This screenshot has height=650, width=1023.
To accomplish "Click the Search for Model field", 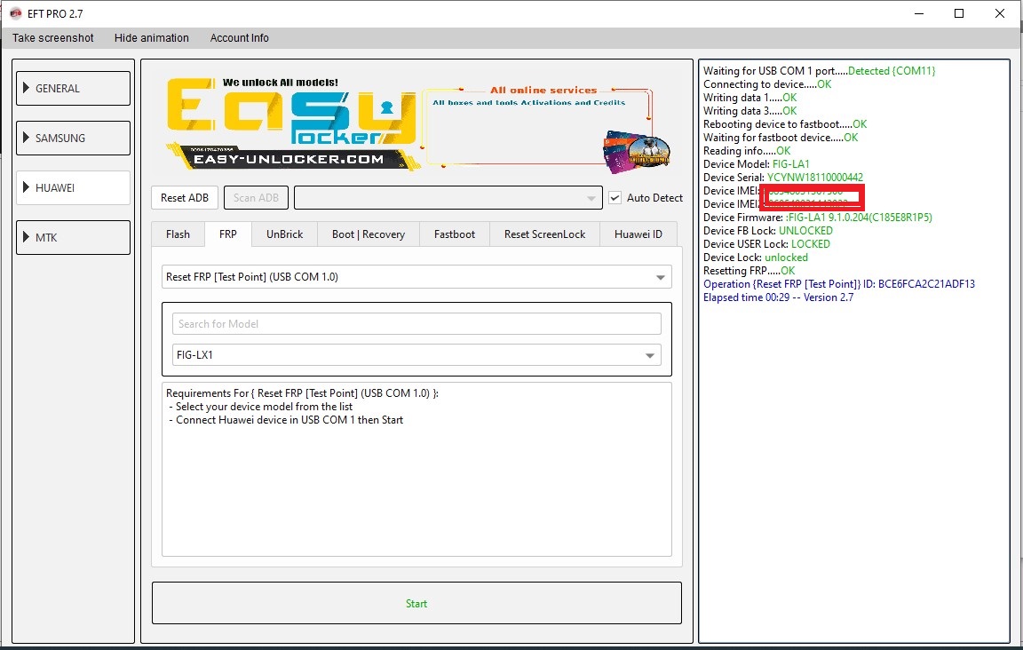I will coord(416,324).
